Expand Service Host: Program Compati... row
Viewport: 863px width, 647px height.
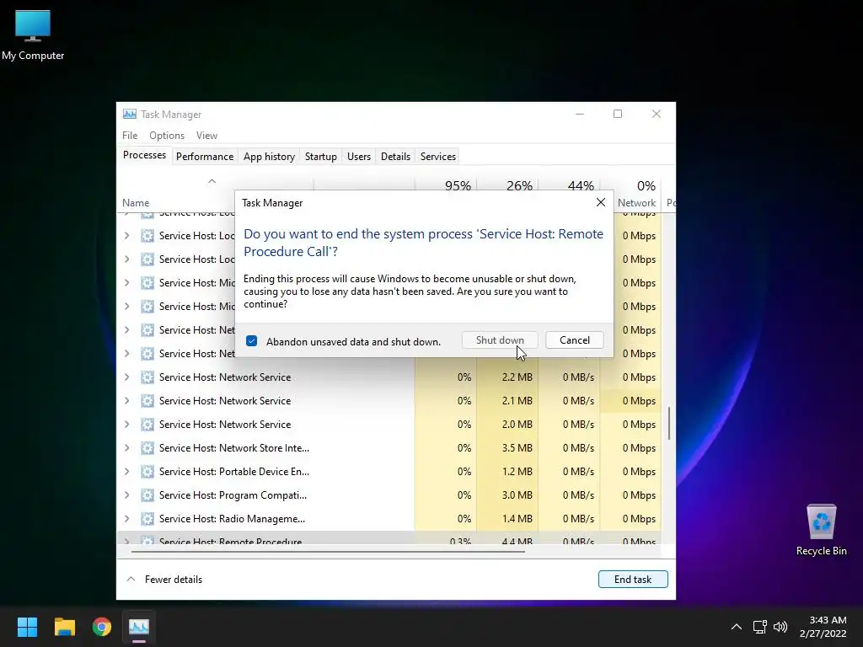click(x=127, y=495)
